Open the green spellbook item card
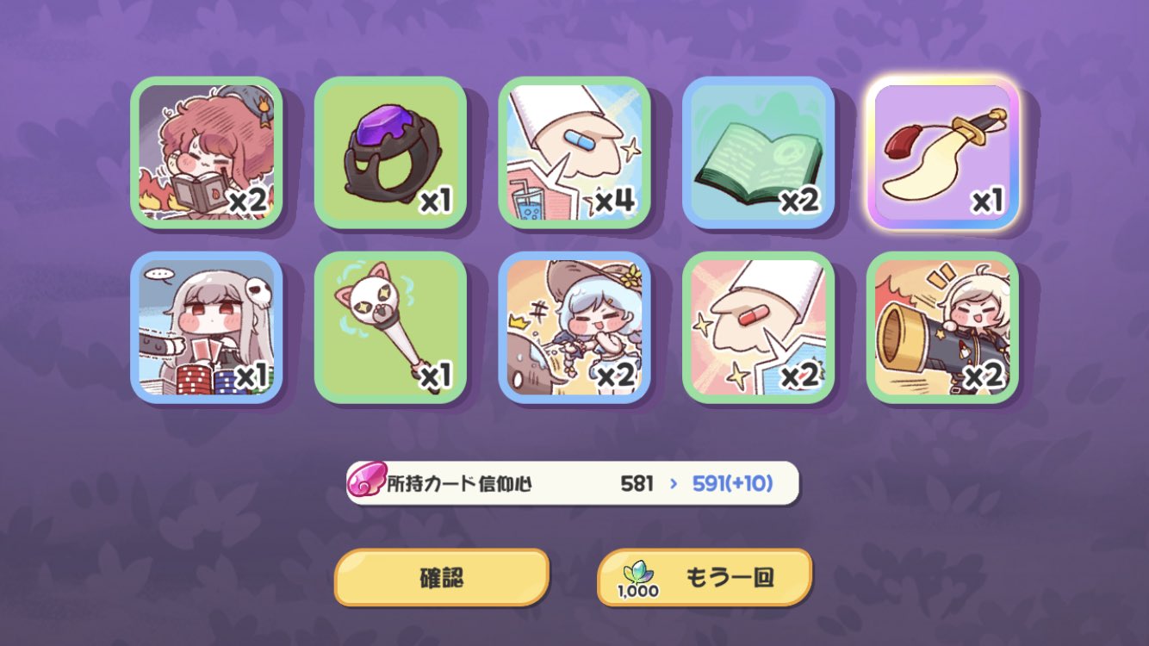1149x646 pixels. (x=758, y=152)
